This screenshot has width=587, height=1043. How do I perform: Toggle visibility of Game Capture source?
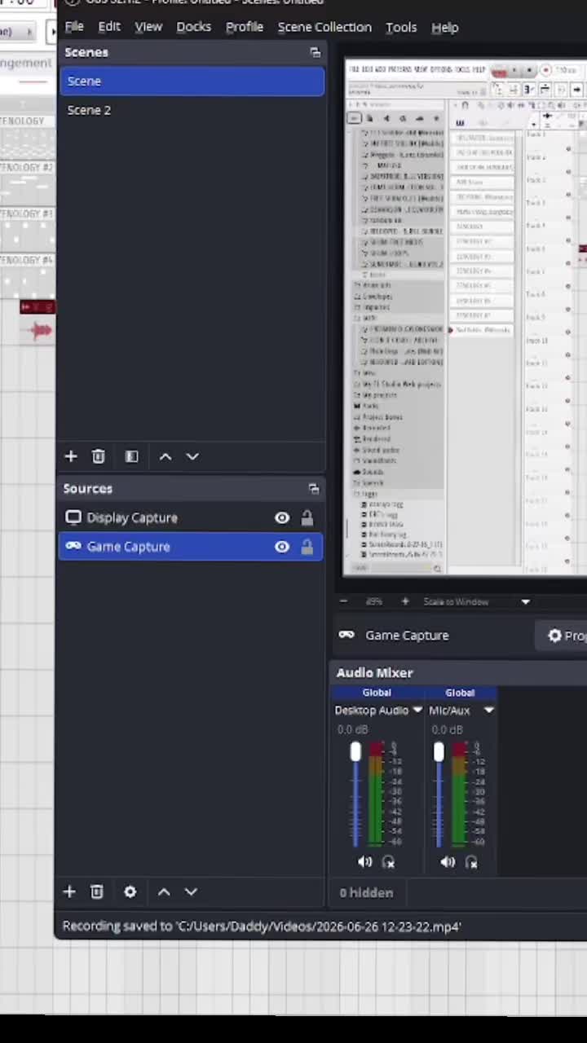coord(282,547)
